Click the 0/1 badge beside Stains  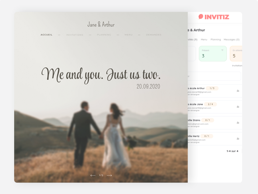click(207, 120)
